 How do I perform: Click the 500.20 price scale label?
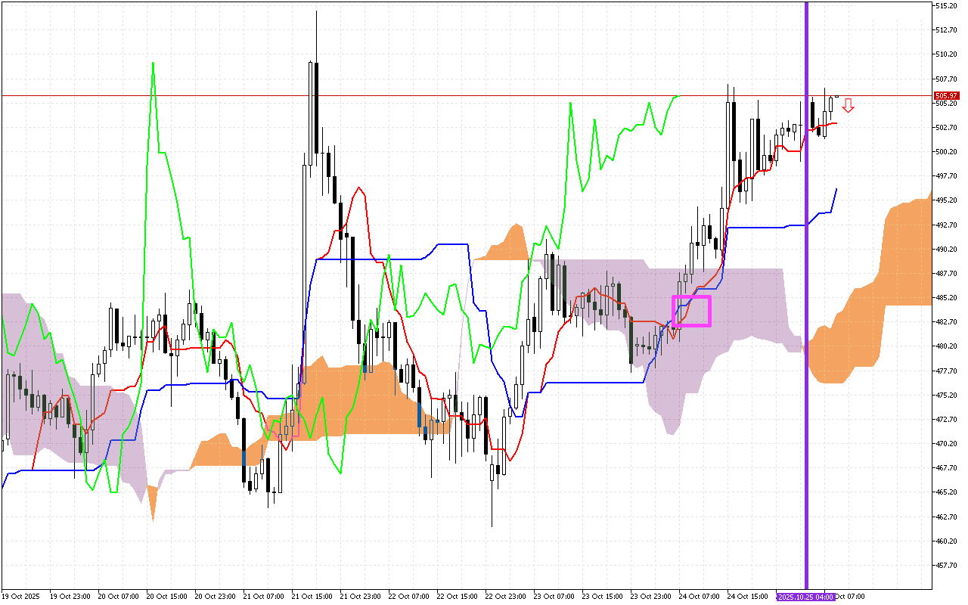(947, 152)
